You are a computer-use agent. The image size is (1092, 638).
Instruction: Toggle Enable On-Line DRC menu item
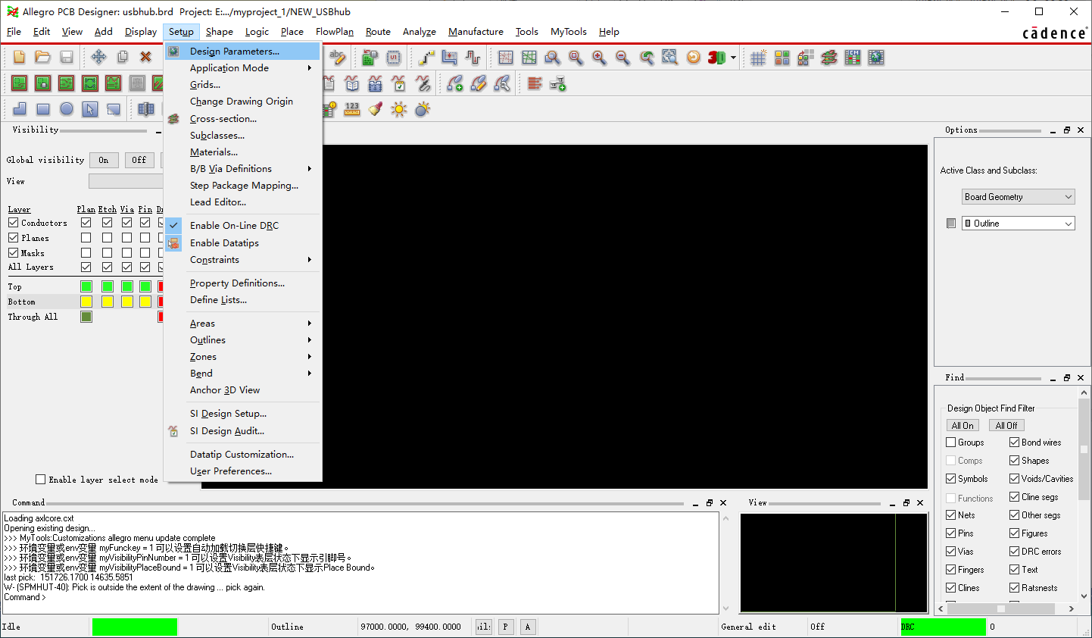(x=243, y=226)
